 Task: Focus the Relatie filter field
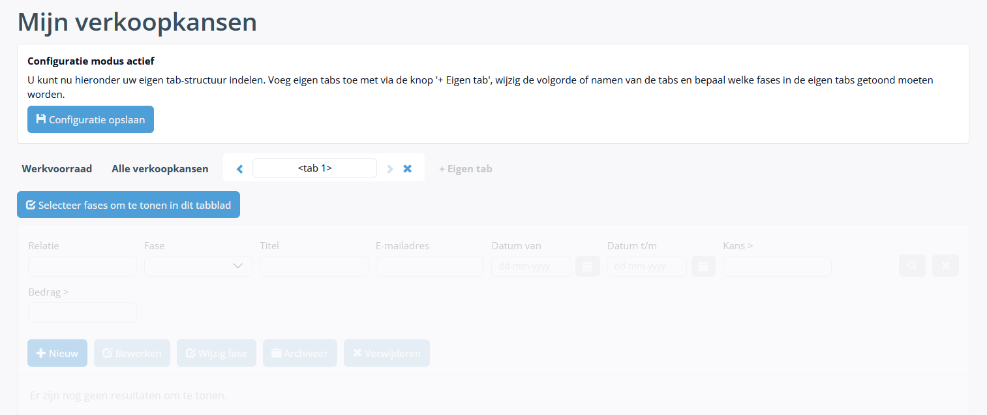tap(82, 266)
